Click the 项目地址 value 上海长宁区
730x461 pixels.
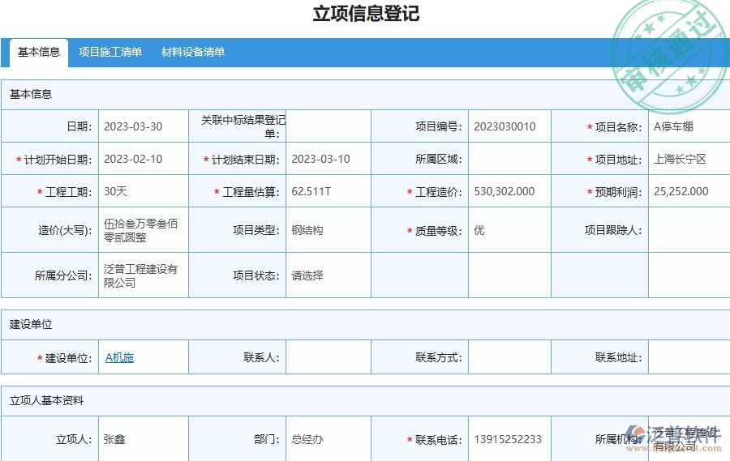pos(680,159)
